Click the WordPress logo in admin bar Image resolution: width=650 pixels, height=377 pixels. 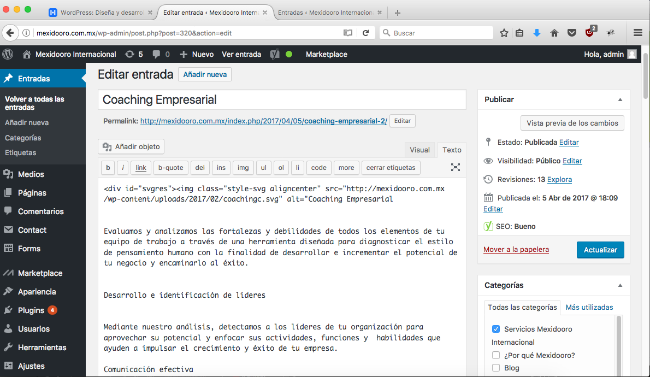8,54
